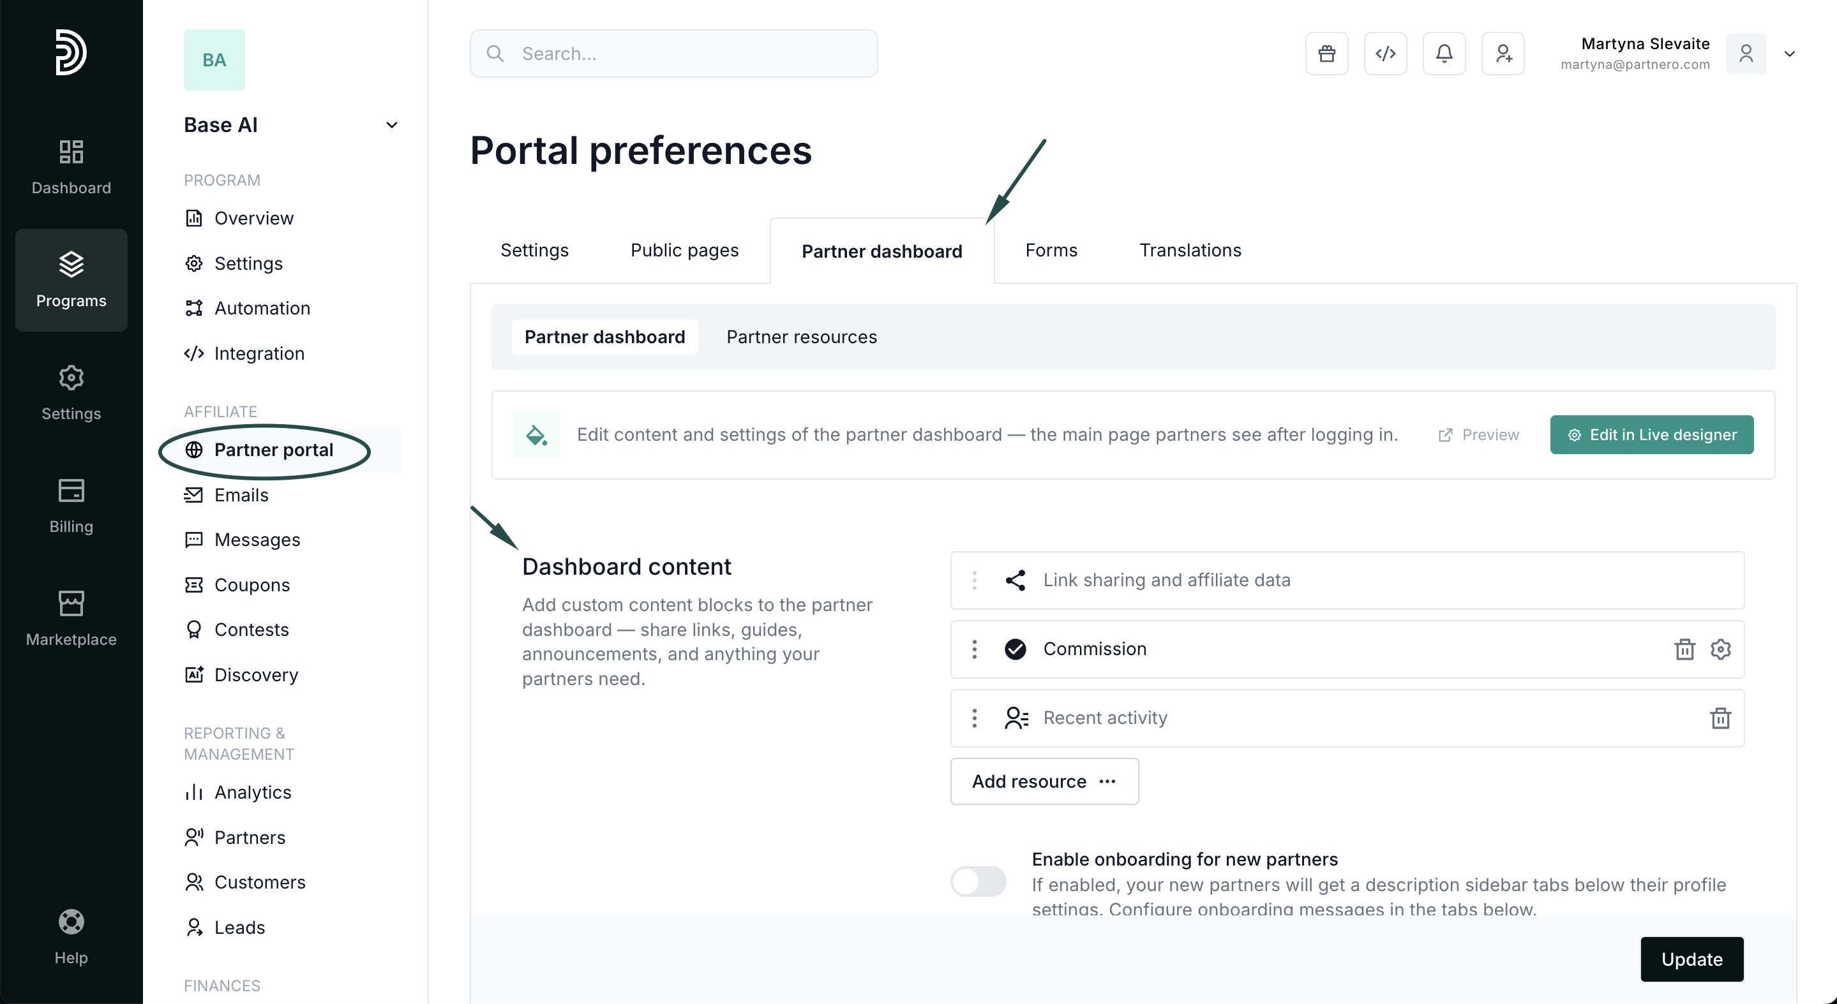The height and width of the screenshot is (1004, 1837).
Task: Open user account menu chevron
Action: [x=1789, y=54]
